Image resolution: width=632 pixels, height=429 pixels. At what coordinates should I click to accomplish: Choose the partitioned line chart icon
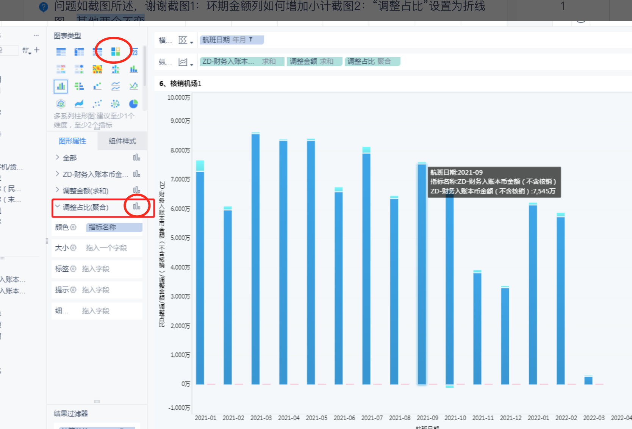(116, 86)
